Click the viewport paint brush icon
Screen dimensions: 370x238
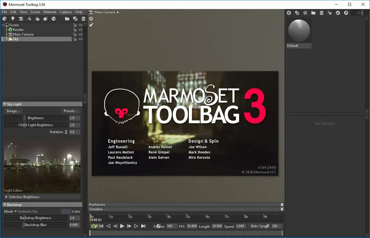point(91,25)
